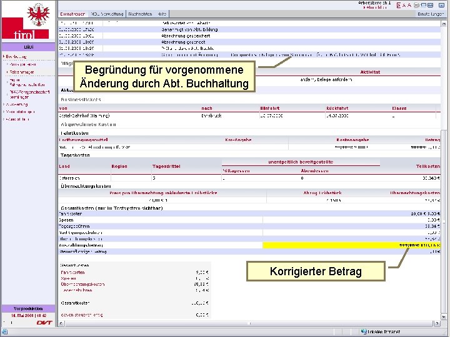
Task: Click the 'nach' column header
Action: coord(207,109)
